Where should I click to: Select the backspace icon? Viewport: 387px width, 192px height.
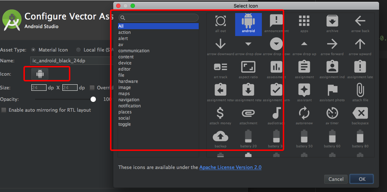tap(360, 113)
